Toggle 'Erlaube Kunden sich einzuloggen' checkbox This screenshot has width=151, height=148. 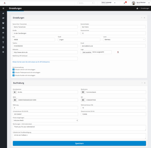[14, 75]
